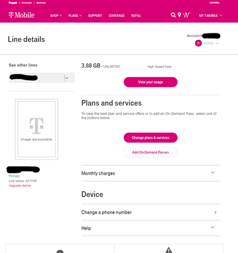The width and height of the screenshot is (238, 253).
Task: Expand the Help section
Action: click(151, 228)
